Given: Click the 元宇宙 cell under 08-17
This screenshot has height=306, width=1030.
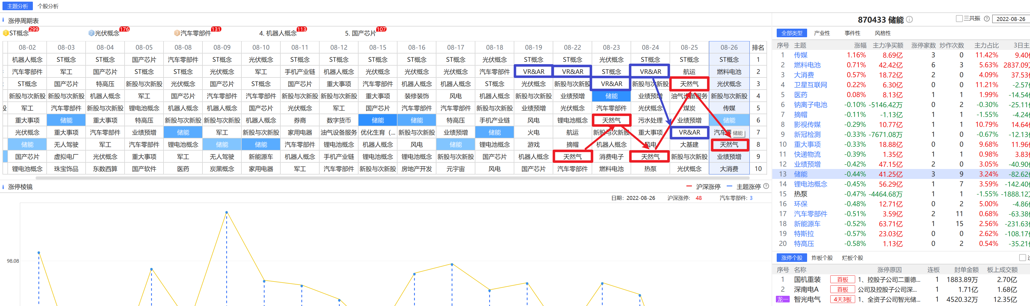Looking at the screenshot, I should (x=455, y=169).
